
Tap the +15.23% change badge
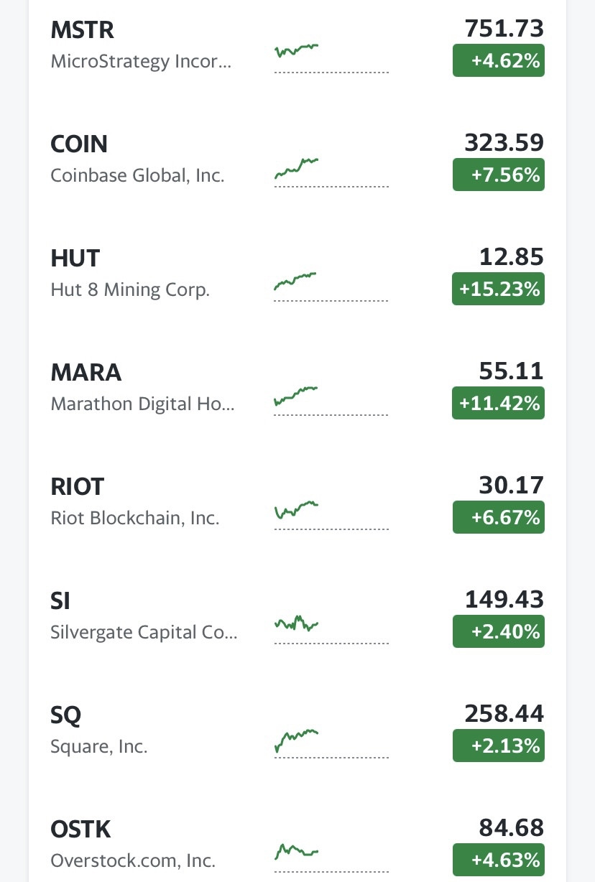pyautogui.click(x=499, y=289)
